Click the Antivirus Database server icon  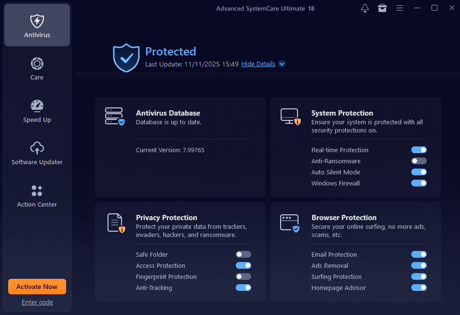click(x=114, y=117)
